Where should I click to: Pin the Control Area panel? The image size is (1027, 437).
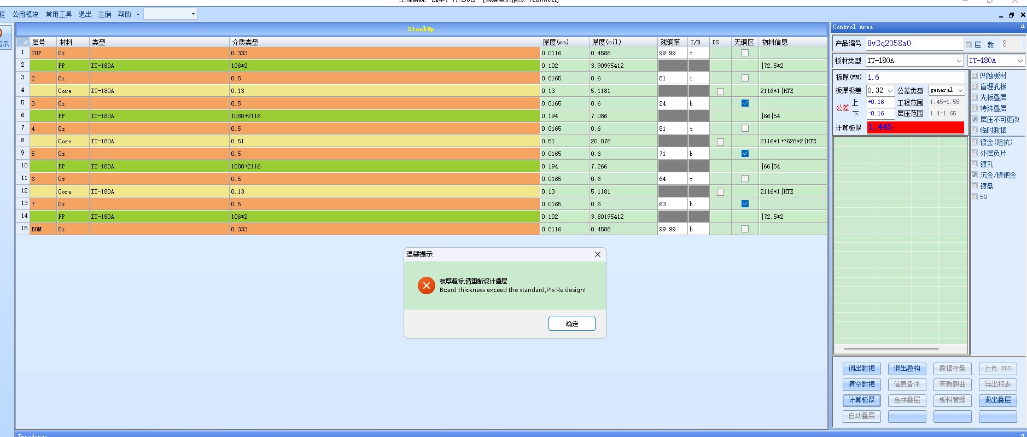[x=1022, y=27]
